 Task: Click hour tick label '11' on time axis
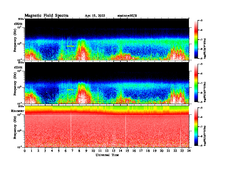pyautogui.click(x=100, y=151)
